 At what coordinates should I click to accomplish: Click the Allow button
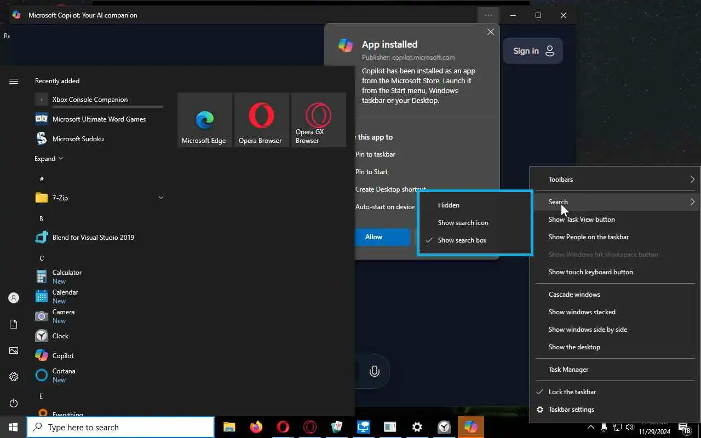tap(382, 237)
